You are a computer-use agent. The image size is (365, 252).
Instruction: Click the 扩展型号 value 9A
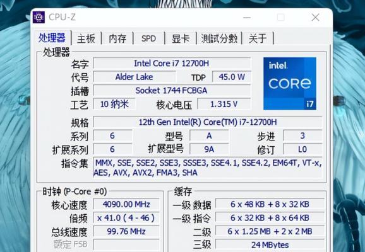[x=209, y=149]
